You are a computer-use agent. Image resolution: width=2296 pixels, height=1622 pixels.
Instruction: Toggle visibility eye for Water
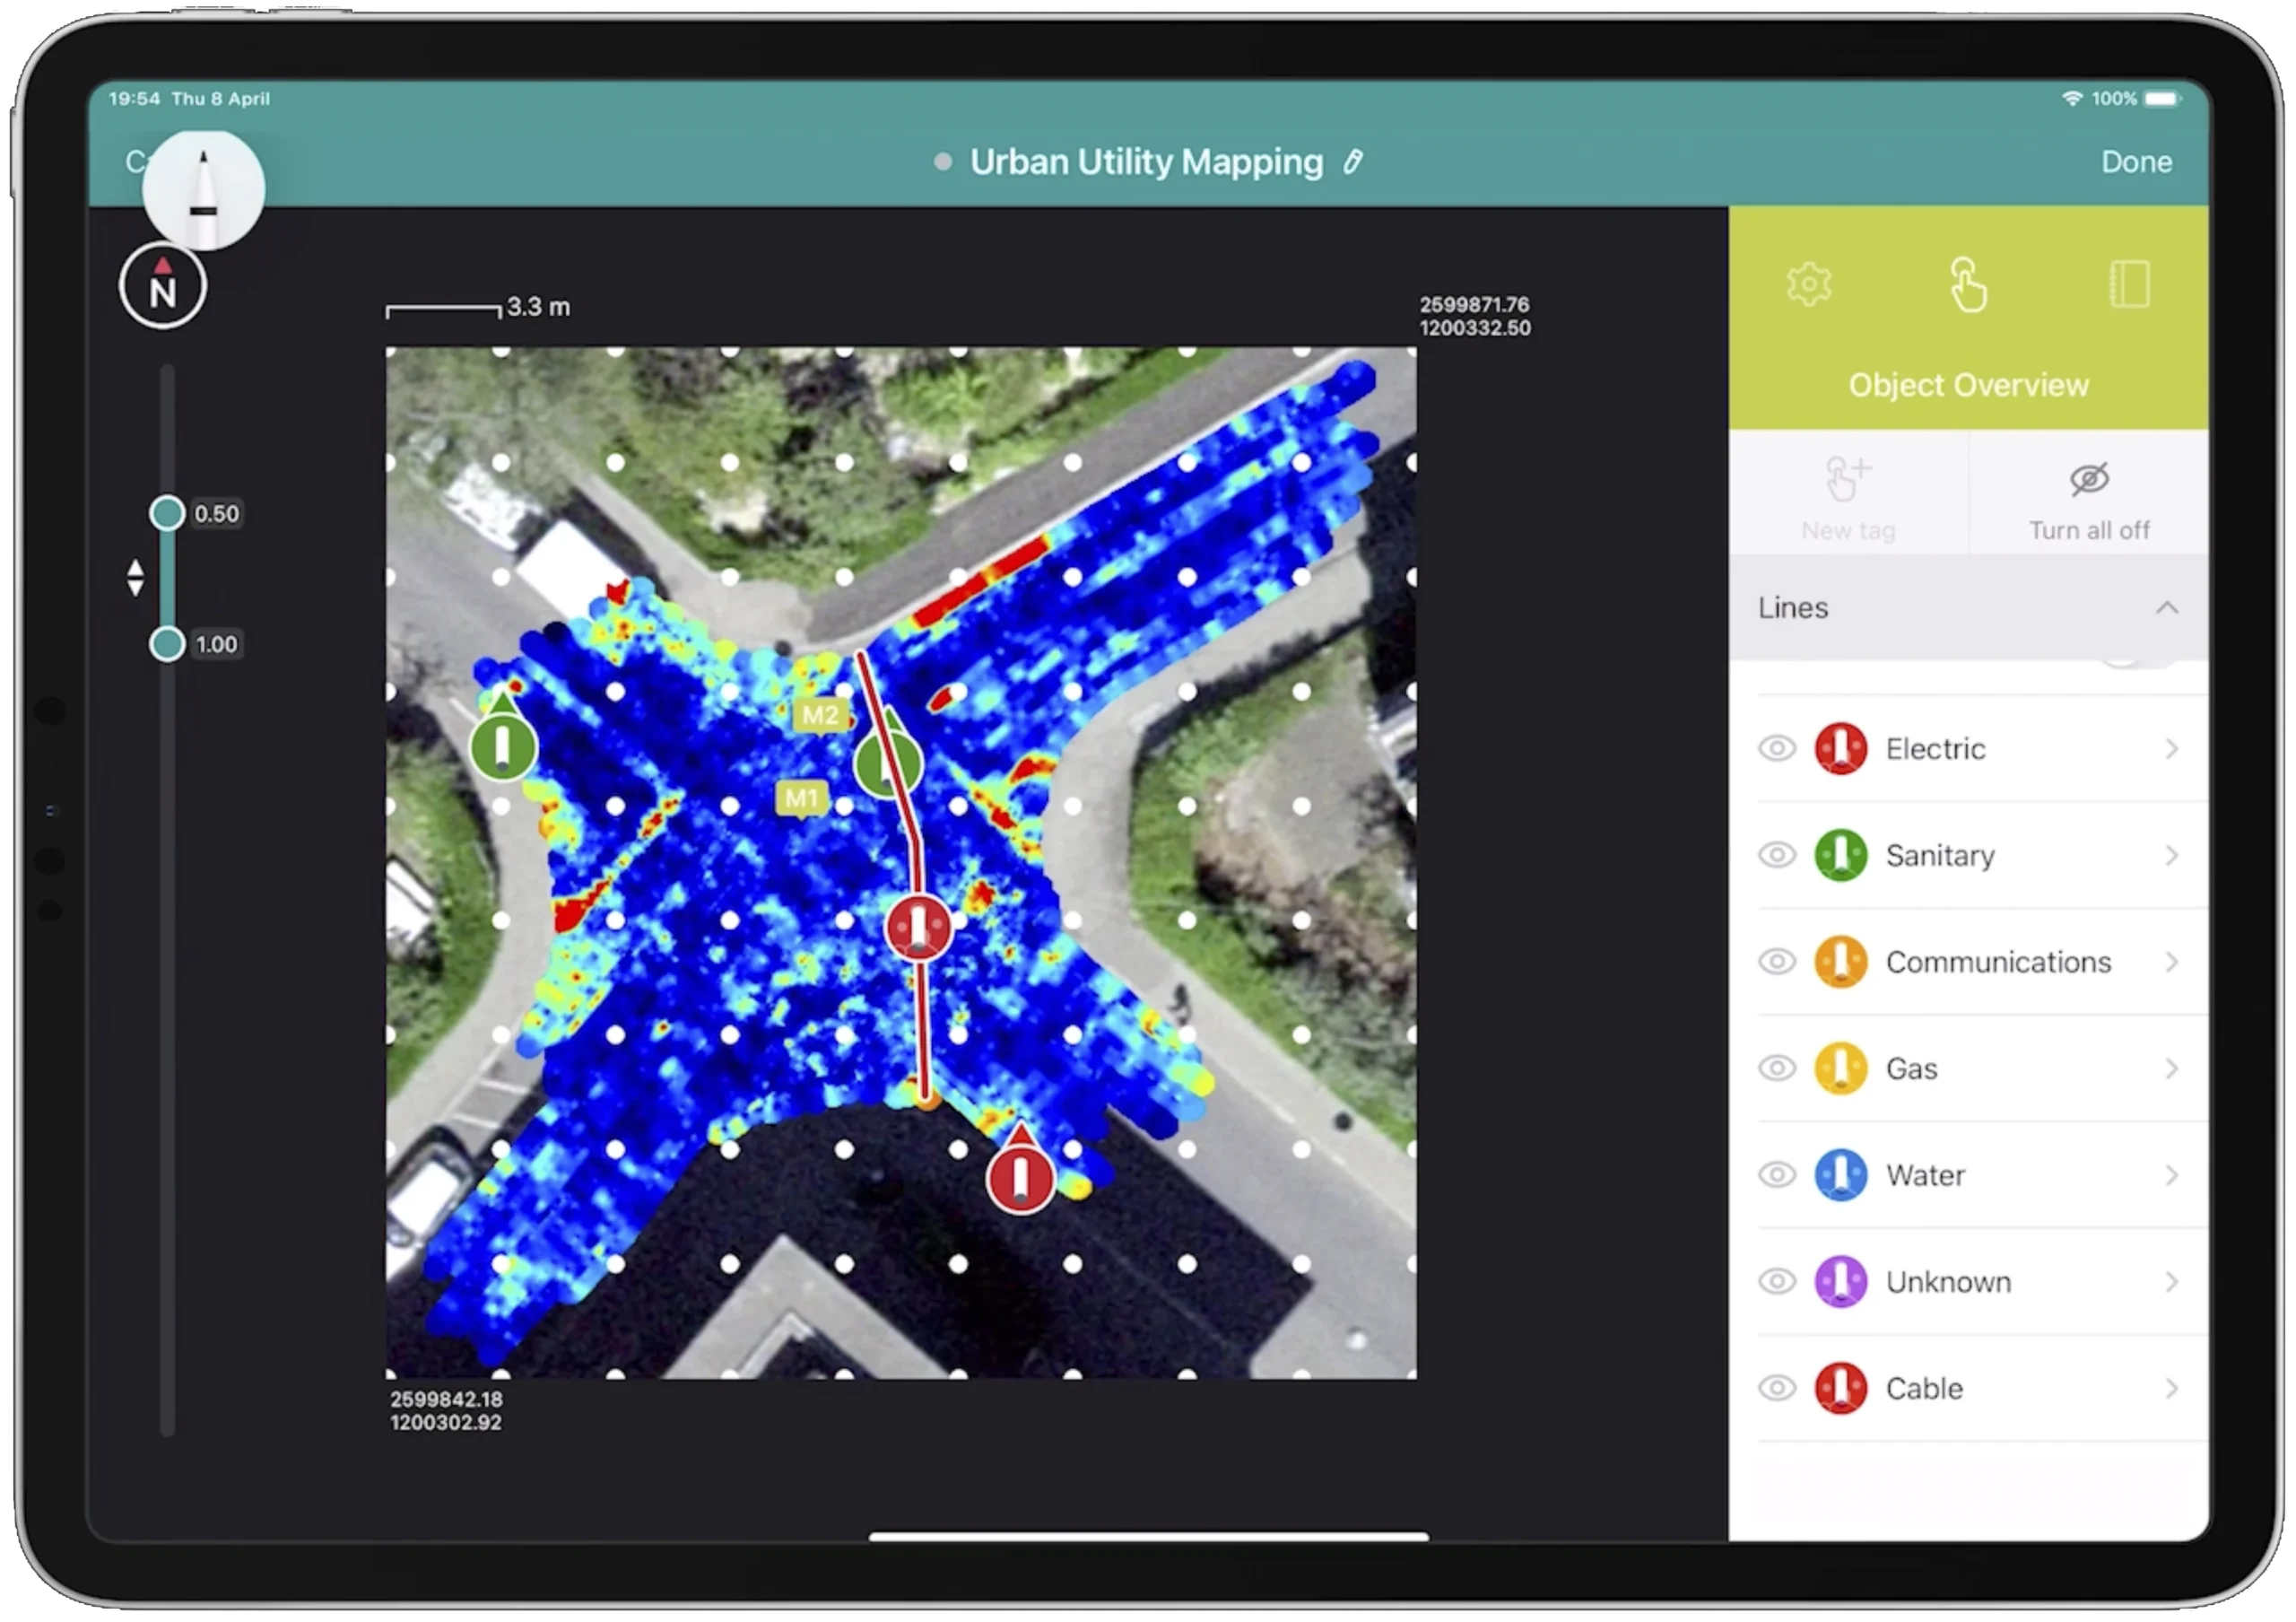[1776, 1175]
